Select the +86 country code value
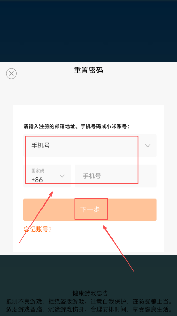Image resolution: width=177 pixels, height=316 pixels. [x=37, y=179]
